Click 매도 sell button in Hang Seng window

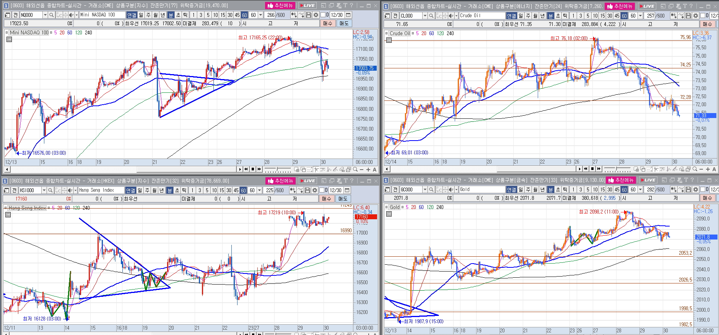point(343,199)
